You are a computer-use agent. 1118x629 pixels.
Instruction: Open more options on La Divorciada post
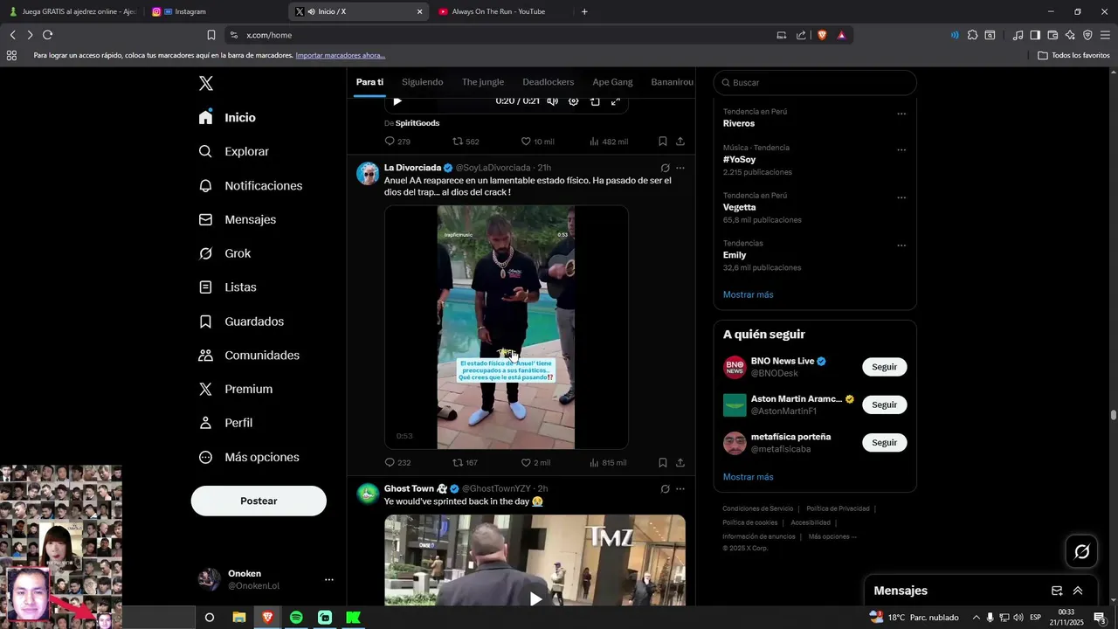(680, 168)
